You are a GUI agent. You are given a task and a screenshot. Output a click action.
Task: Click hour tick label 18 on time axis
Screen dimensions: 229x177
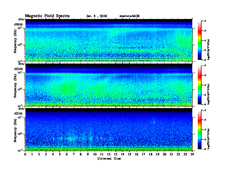point(150,154)
